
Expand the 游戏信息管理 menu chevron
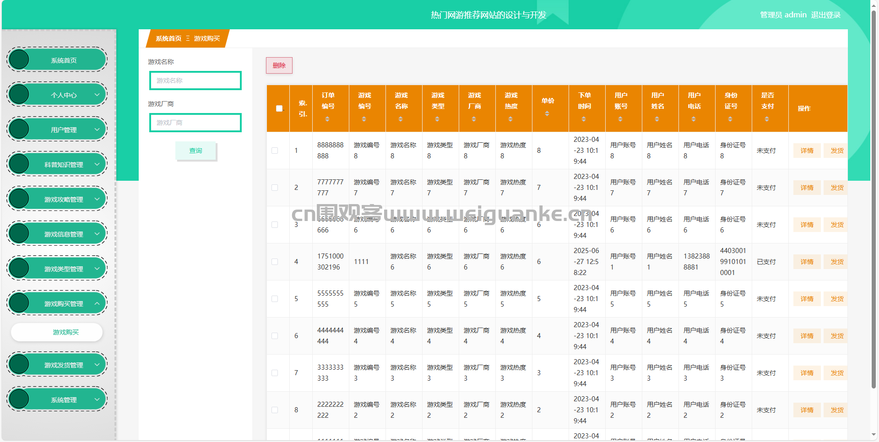point(97,234)
